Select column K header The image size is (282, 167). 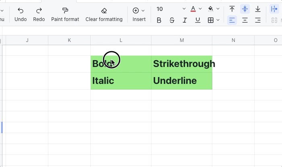(69, 40)
